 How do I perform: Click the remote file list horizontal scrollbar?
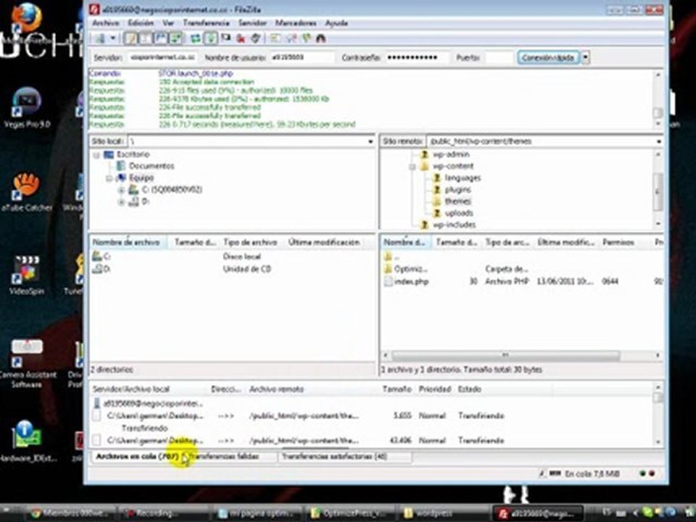505,355
